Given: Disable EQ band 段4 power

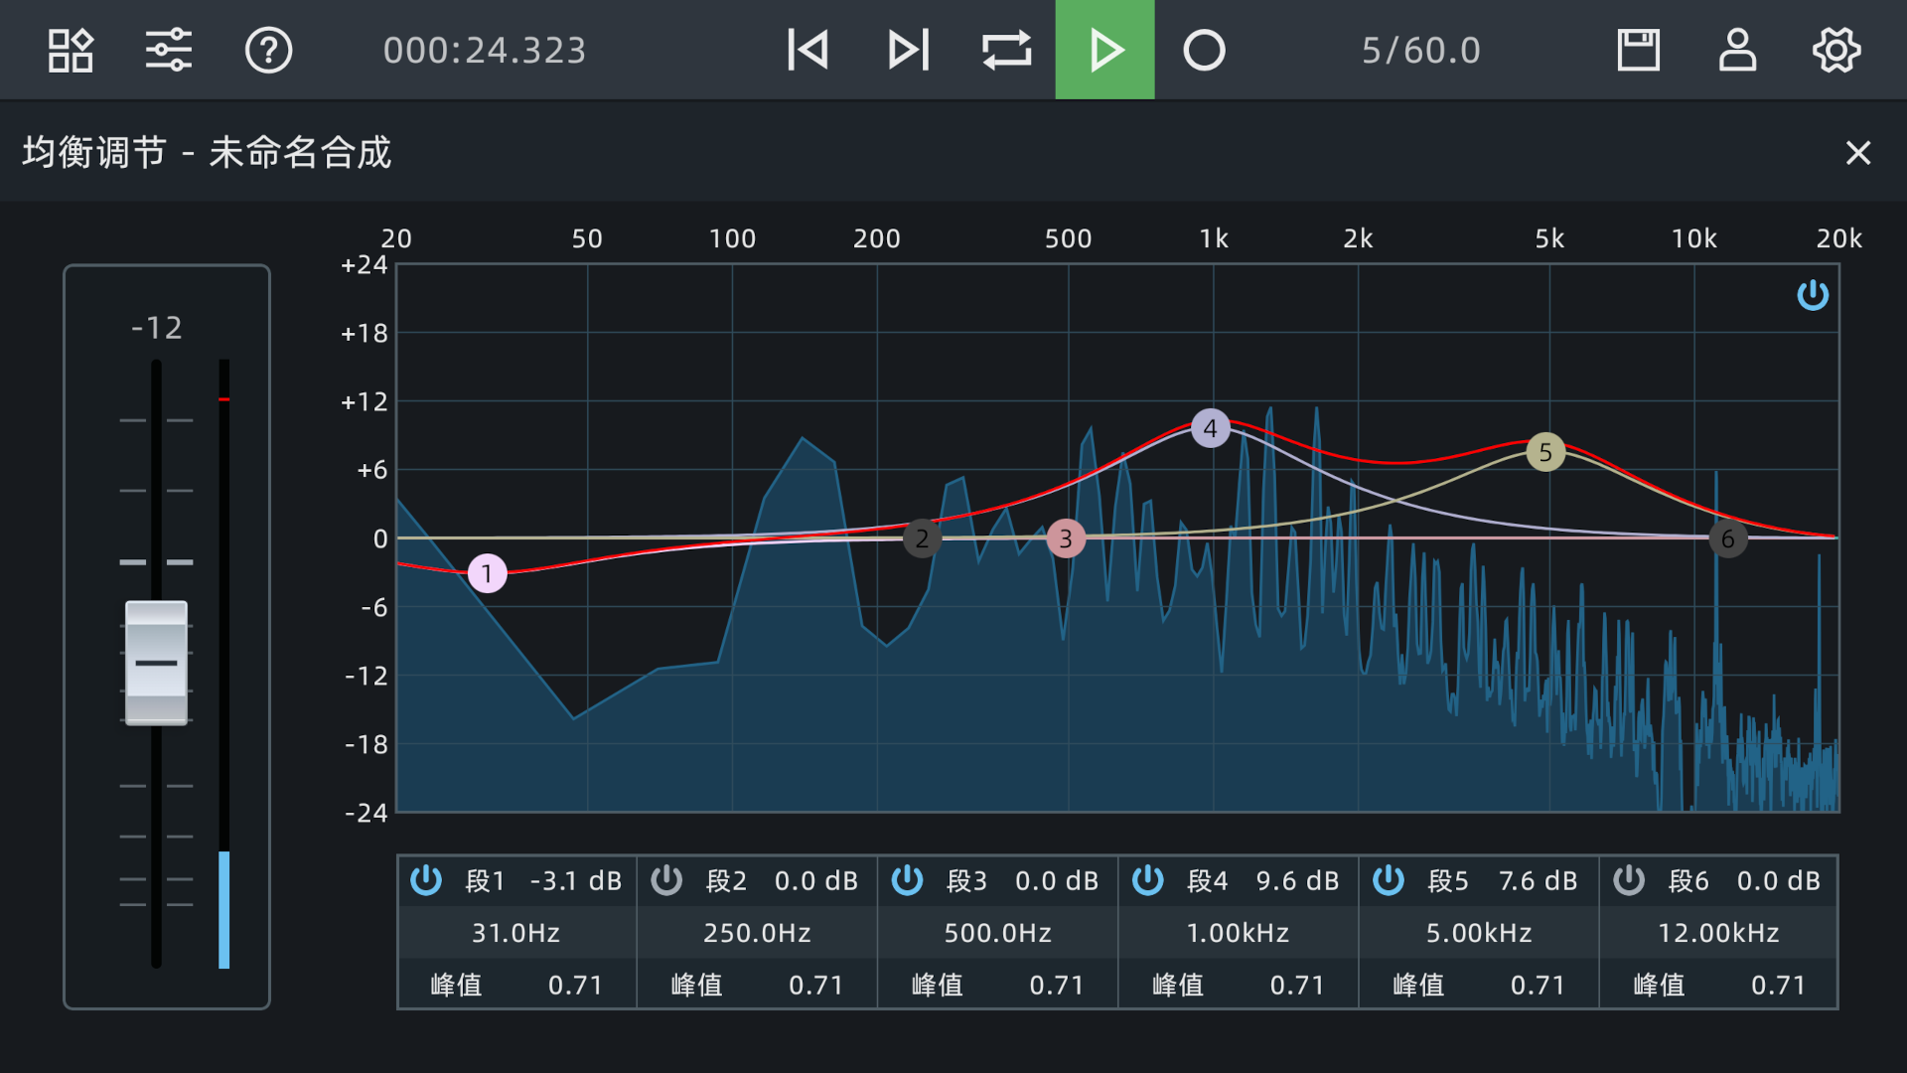Looking at the screenshot, I should [x=1148, y=880].
